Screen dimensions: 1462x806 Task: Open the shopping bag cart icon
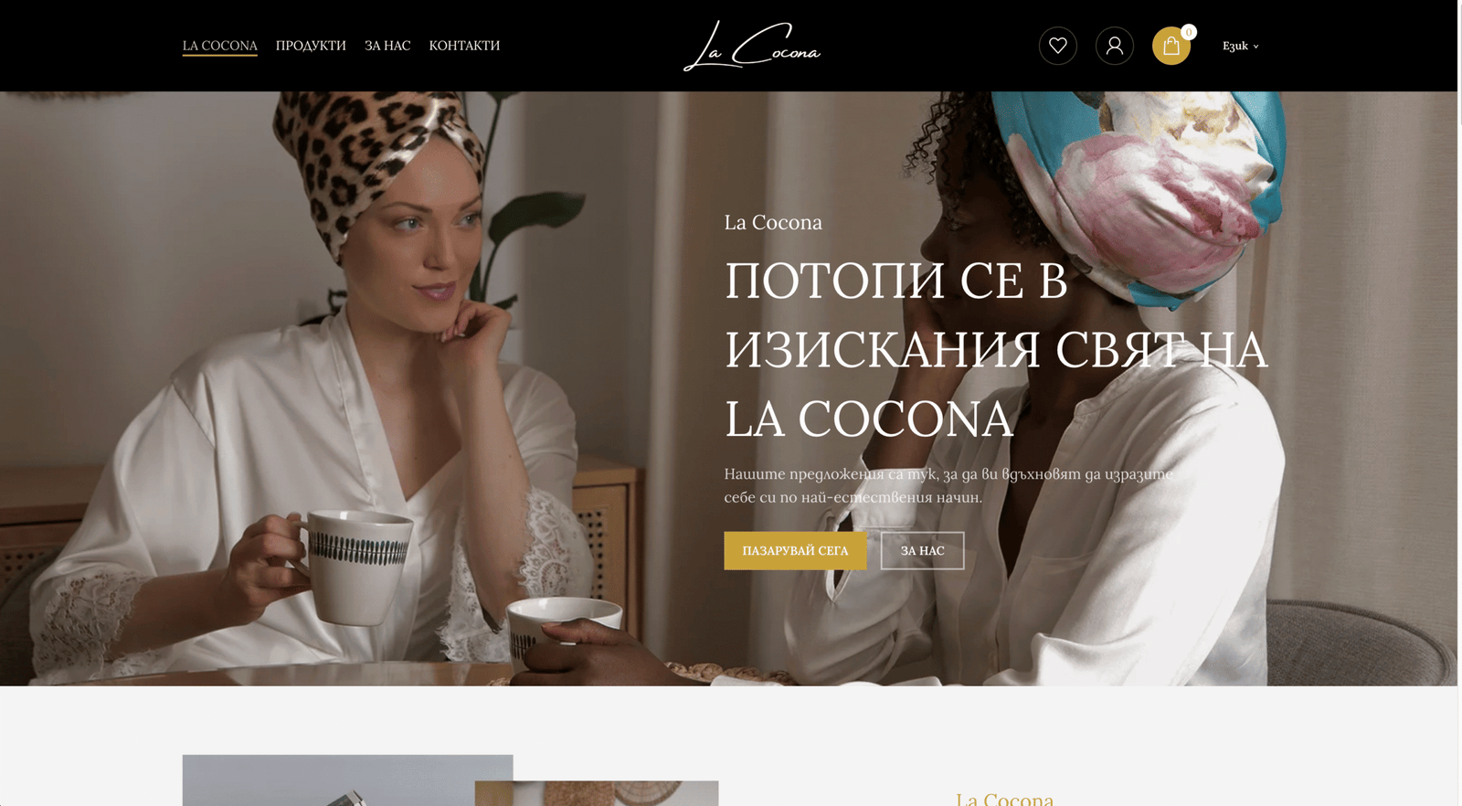click(x=1171, y=46)
